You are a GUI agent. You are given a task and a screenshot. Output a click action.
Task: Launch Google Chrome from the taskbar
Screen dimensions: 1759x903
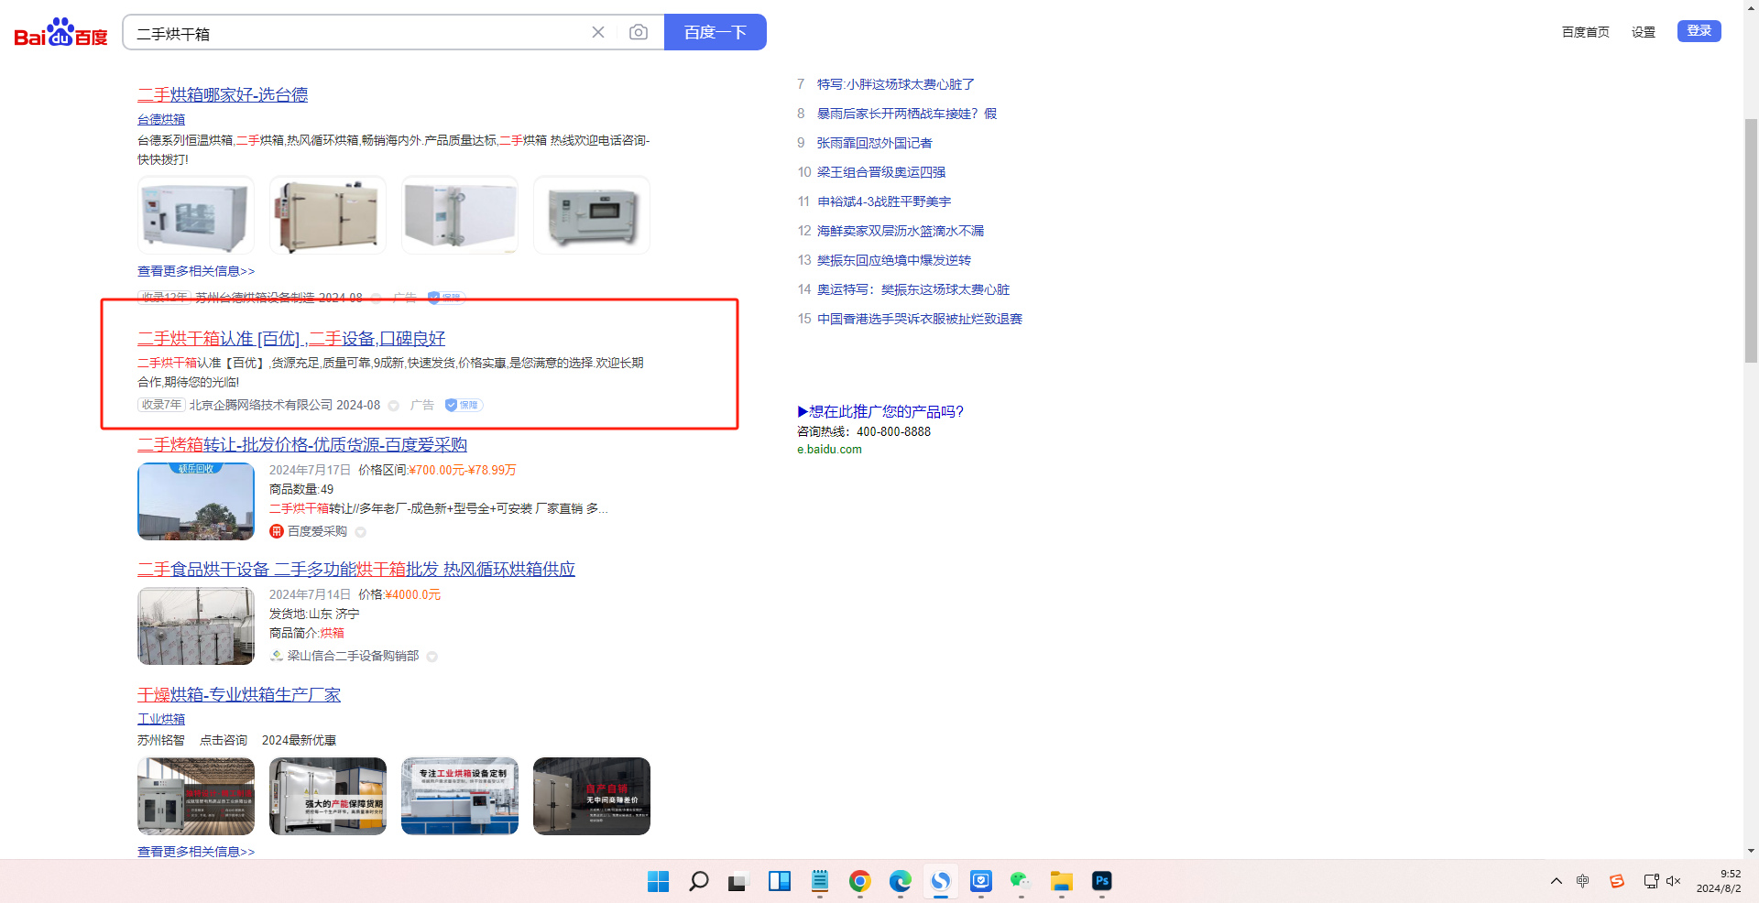coord(859,881)
